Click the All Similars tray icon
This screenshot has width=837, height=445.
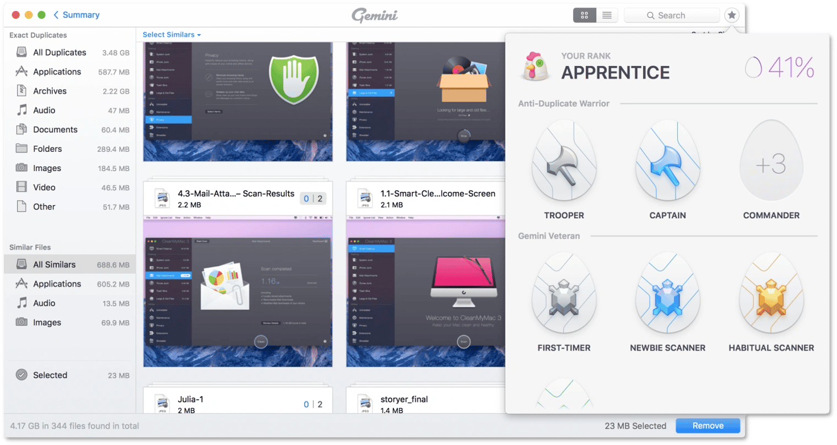(x=22, y=264)
